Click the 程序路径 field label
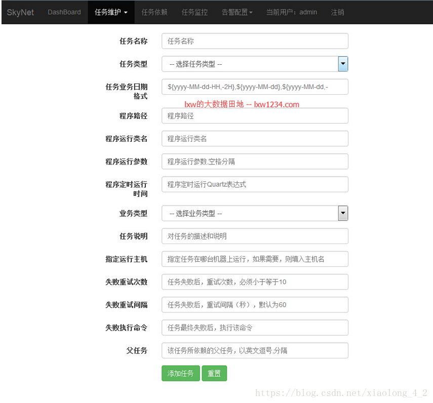The image size is (433, 403). [x=133, y=116]
